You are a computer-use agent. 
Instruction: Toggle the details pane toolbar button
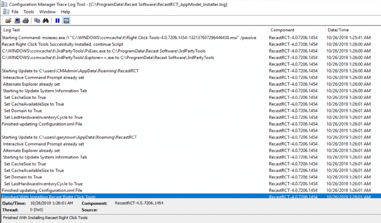[66, 20]
